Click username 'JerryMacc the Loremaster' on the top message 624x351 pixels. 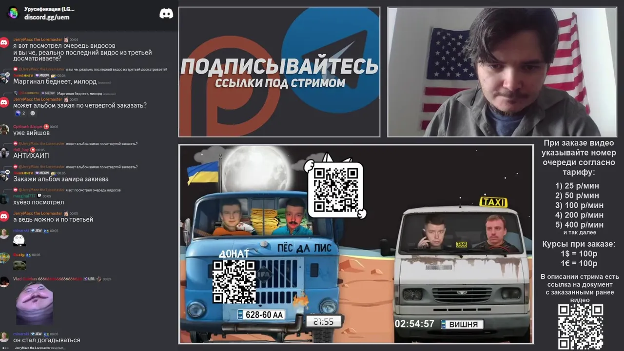pyautogui.click(x=38, y=39)
